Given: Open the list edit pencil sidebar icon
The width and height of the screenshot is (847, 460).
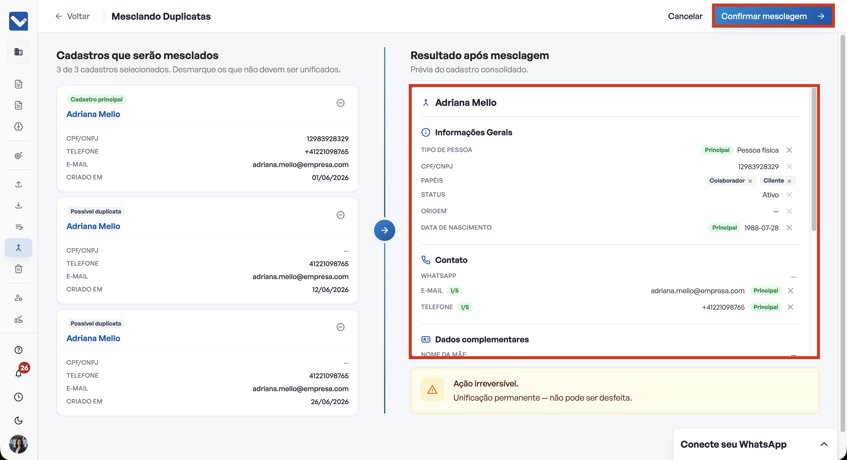Looking at the screenshot, I should tap(19, 227).
